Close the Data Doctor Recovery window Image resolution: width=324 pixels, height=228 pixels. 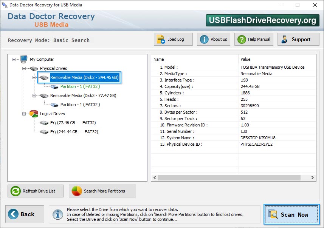tap(315, 5)
